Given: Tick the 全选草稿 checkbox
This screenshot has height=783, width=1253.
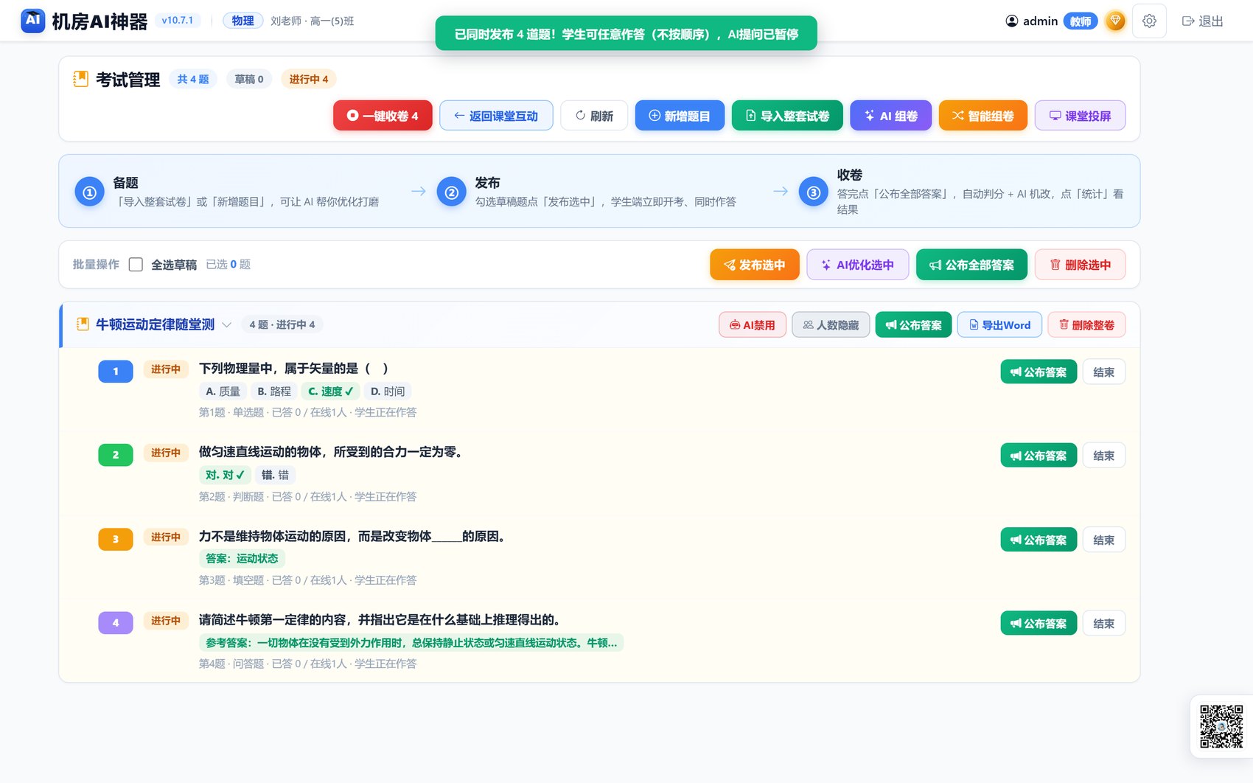Looking at the screenshot, I should click(x=136, y=265).
